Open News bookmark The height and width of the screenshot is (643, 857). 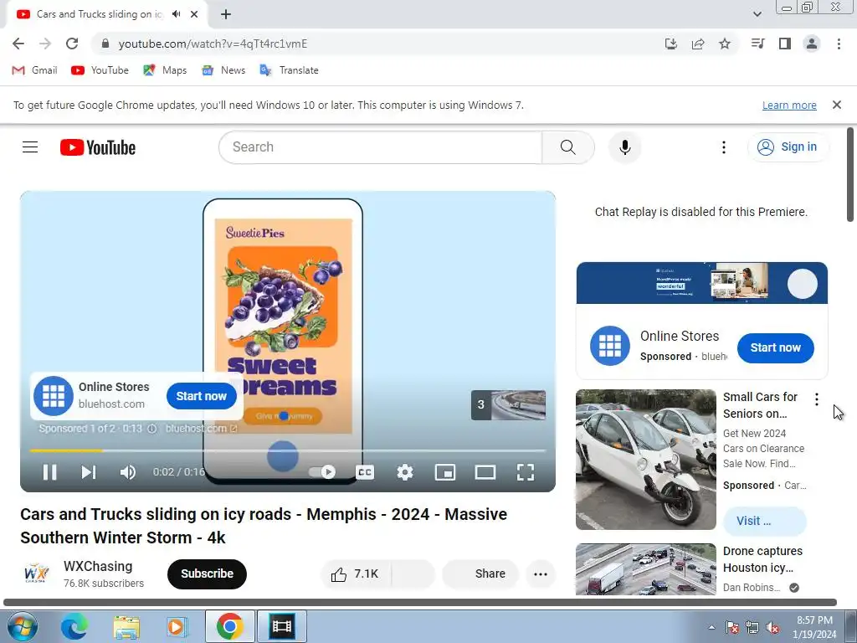tap(223, 70)
